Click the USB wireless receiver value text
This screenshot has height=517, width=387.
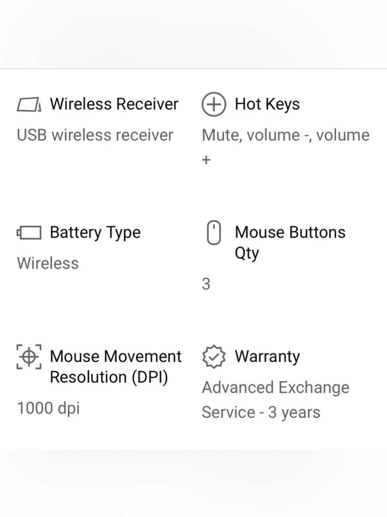click(x=95, y=135)
